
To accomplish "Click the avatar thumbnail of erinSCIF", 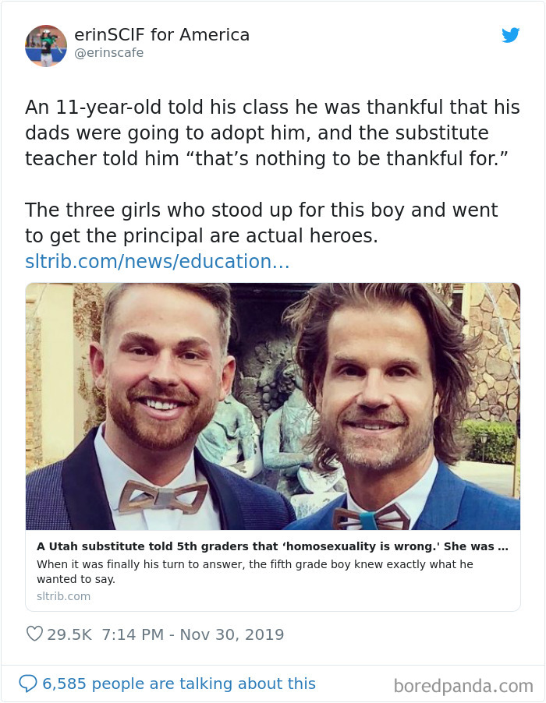I will tap(45, 45).
